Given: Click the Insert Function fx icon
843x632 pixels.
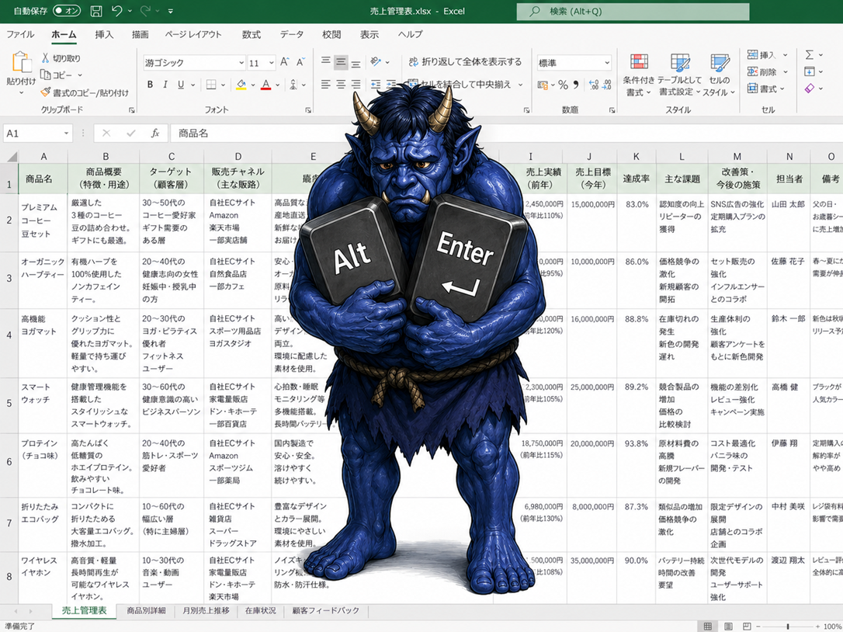Looking at the screenshot, I should tap(154, 134).
